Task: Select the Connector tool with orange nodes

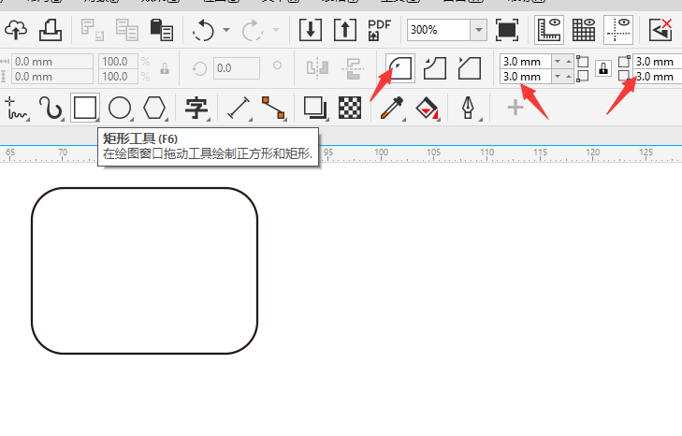Action: [x=273, y=108]
